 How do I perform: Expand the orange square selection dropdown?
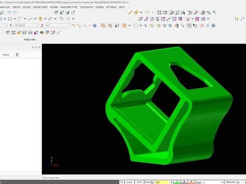(x=129, y=25)
